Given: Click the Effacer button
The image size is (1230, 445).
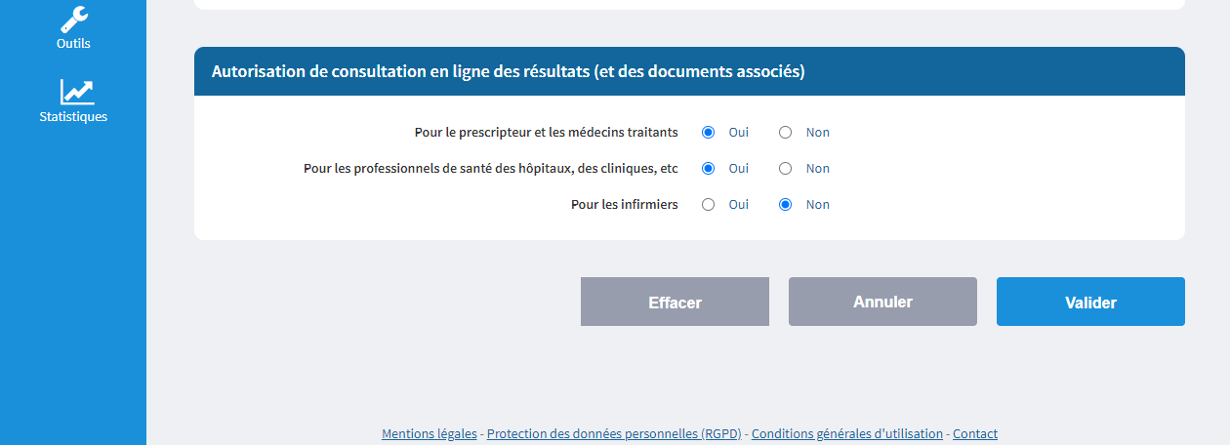Looking at the screenshot, I should tap(675, 302).
